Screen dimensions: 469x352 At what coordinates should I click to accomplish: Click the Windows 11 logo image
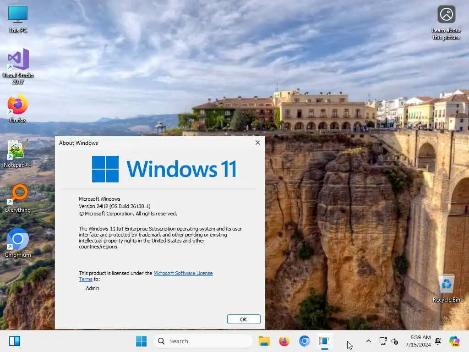164,169
